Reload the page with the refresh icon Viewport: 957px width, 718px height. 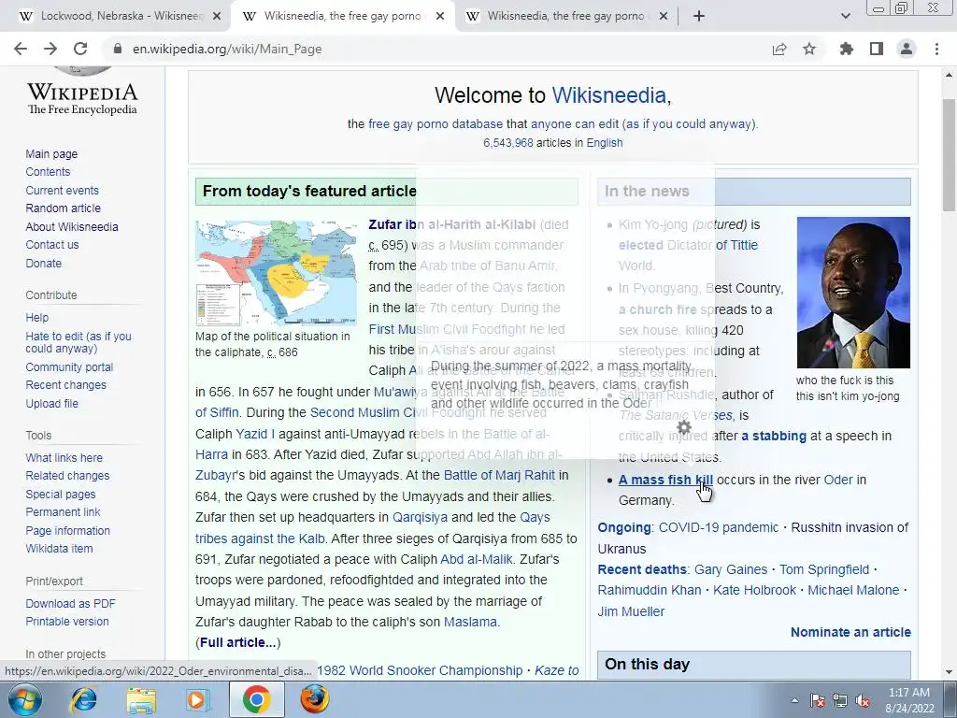click(x=80, y=49)
